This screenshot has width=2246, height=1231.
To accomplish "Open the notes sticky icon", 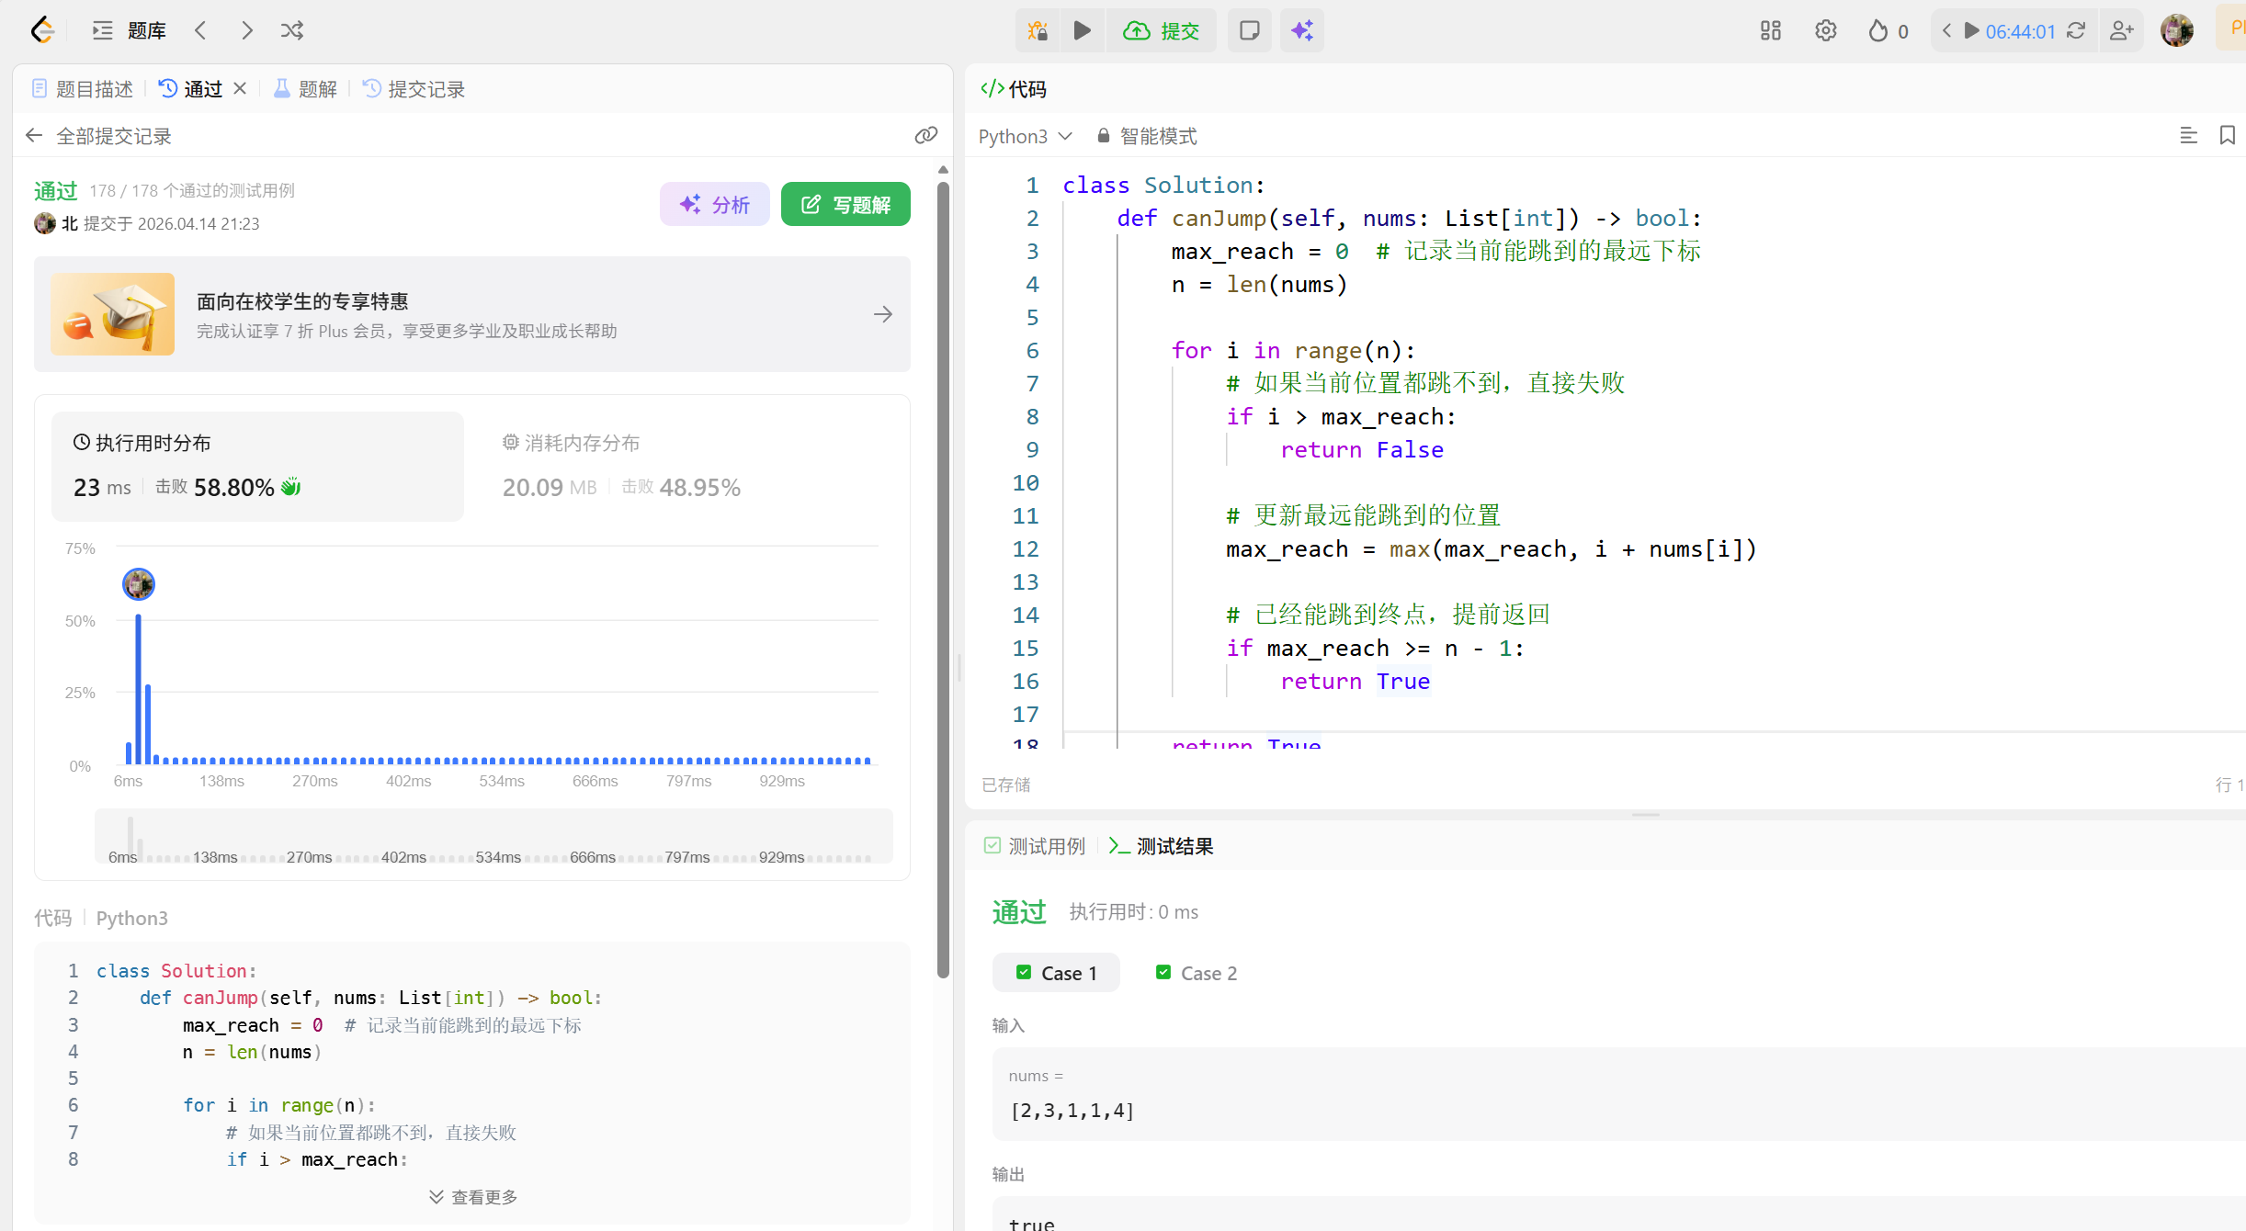I will (x=1249, y=30).
